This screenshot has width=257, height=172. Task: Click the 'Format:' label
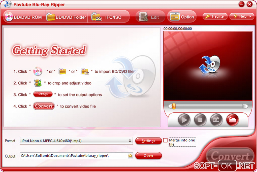11,141
